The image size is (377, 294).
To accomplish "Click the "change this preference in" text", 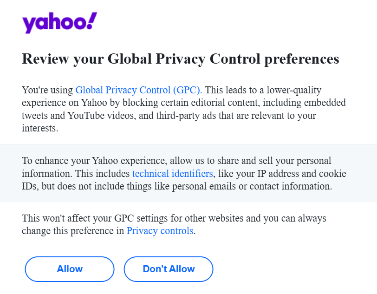I will 73,230.
